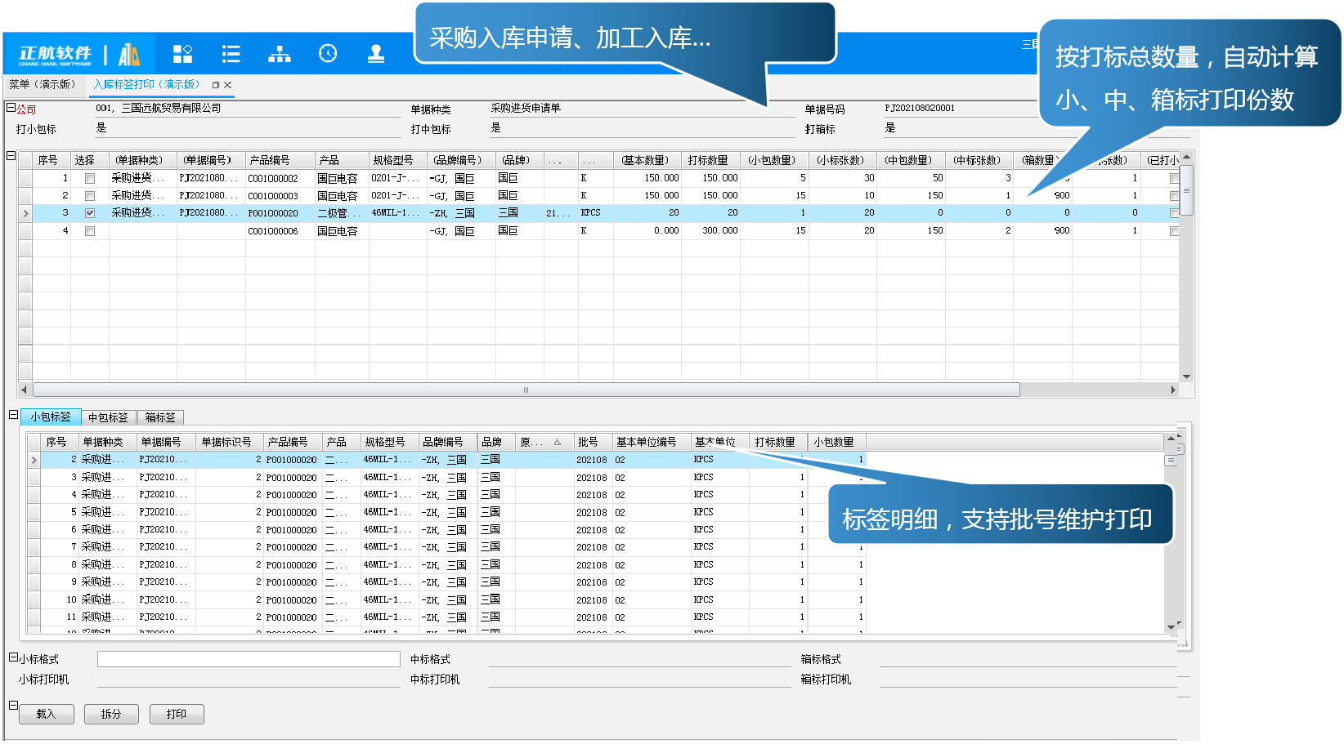The width and height of the screenshot is (1344, 744).
Task: Open the clock history icon in header
Action: pos(328,54)
